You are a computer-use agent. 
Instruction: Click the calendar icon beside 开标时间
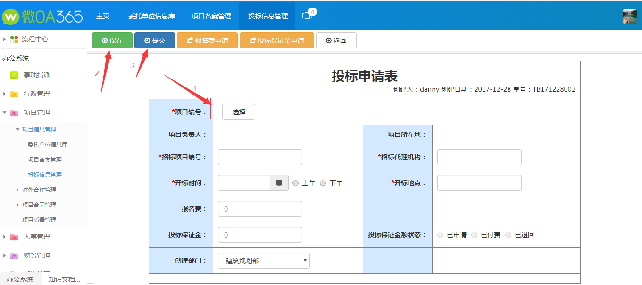[279, 183]
